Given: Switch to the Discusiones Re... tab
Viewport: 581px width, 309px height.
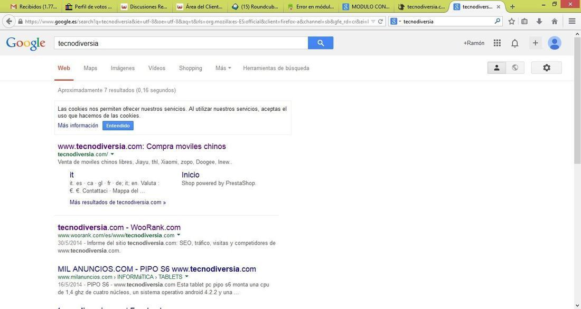Looking at the screenshot, I should pyautogui.click(x=145, y=7).
